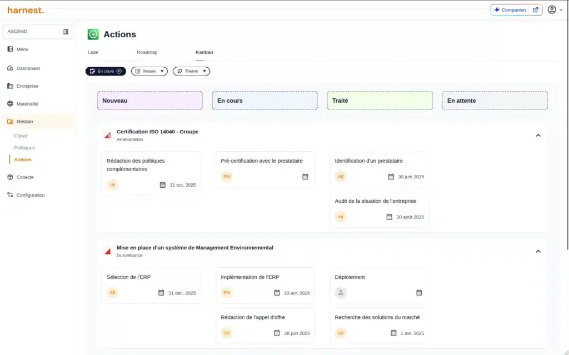The width and height of the screenshot is (569, 355).
Task: Open the Déploiement card
Action: 380,286
